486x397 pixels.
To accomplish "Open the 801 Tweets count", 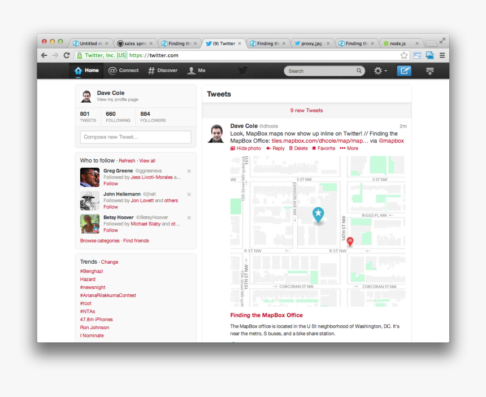I will tap(88, 117).
